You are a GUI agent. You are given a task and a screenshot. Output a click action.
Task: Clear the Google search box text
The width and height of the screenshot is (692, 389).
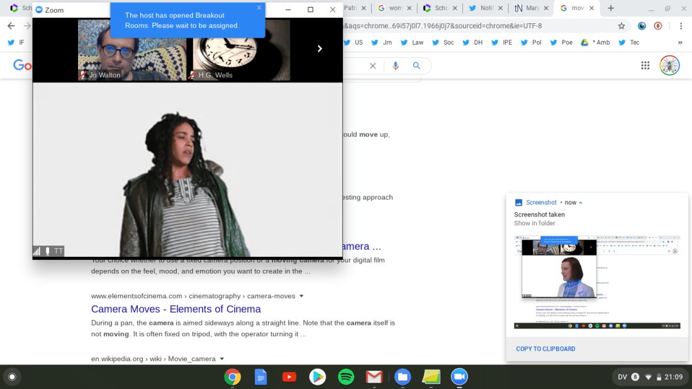pos(372,66)
